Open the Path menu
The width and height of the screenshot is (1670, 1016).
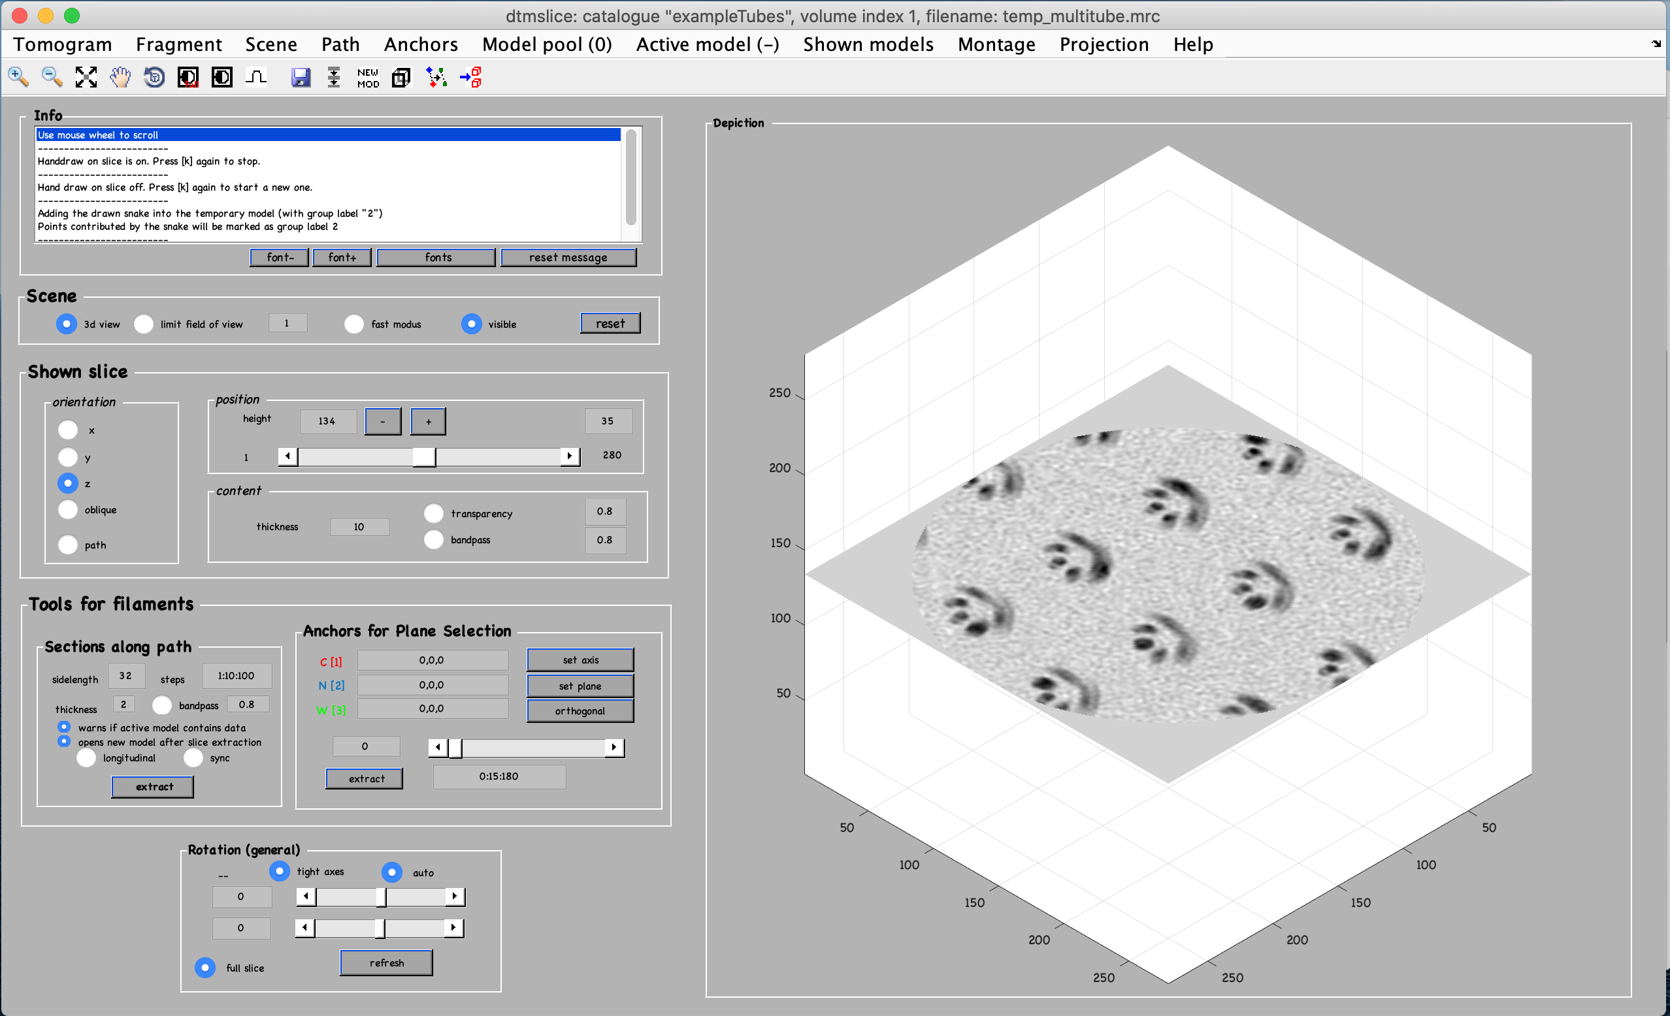pyautogui.click(x=340, y=44)
